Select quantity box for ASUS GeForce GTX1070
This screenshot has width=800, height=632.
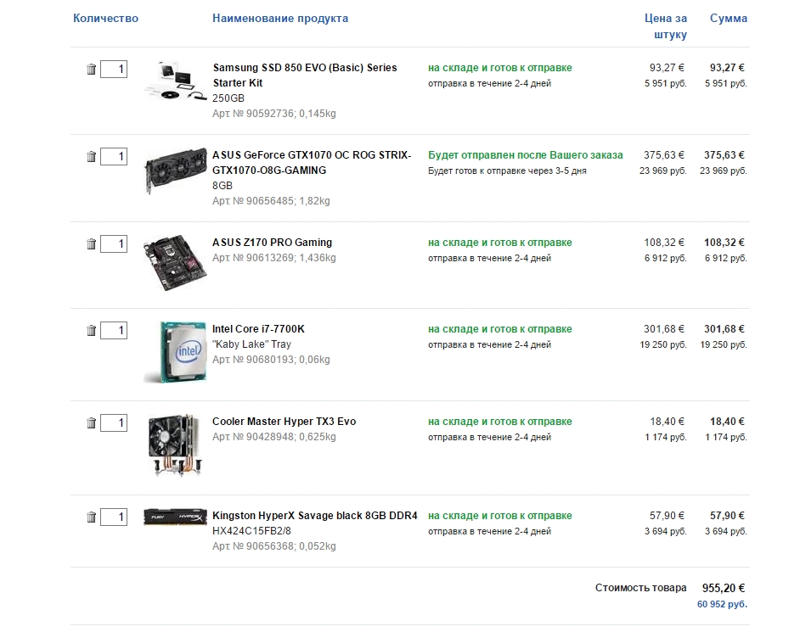point(114,156)
